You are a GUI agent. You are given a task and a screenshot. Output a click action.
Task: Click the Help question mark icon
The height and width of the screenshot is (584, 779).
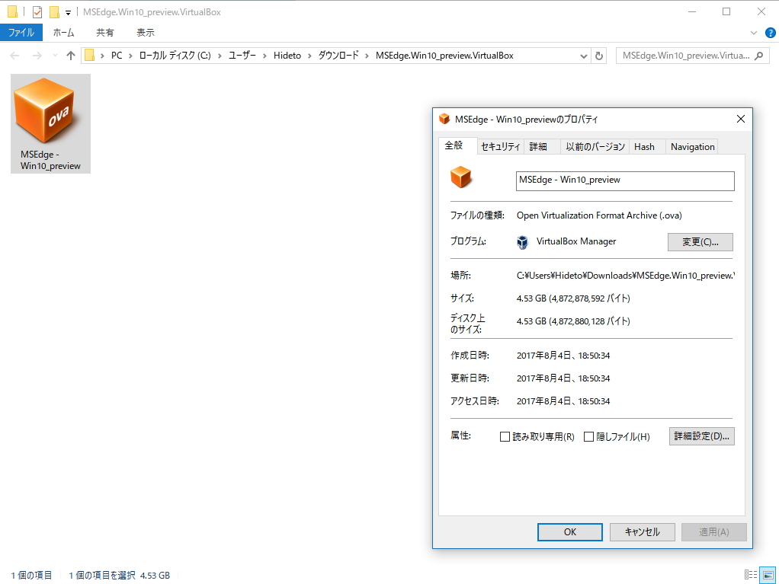click(769, 32)
